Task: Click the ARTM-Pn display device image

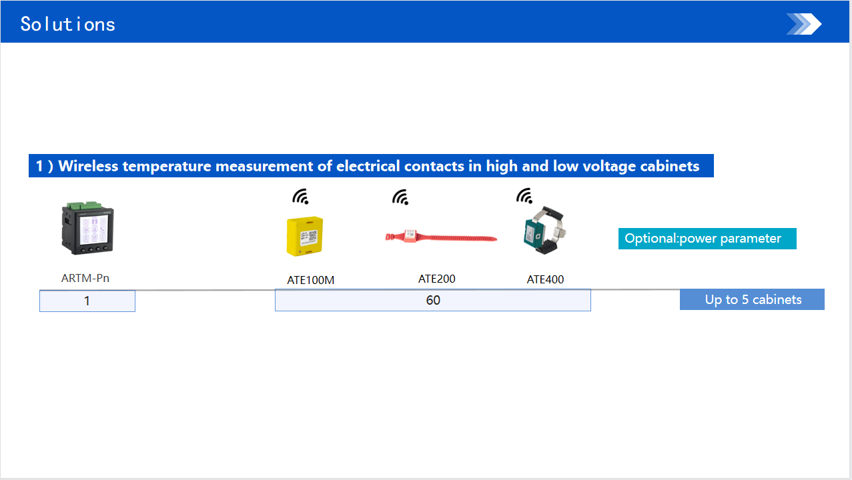Action: (x=87, y=229)
